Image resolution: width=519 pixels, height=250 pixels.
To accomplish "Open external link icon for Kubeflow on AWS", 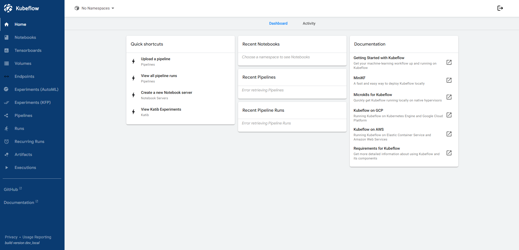I will click(449, 134).
